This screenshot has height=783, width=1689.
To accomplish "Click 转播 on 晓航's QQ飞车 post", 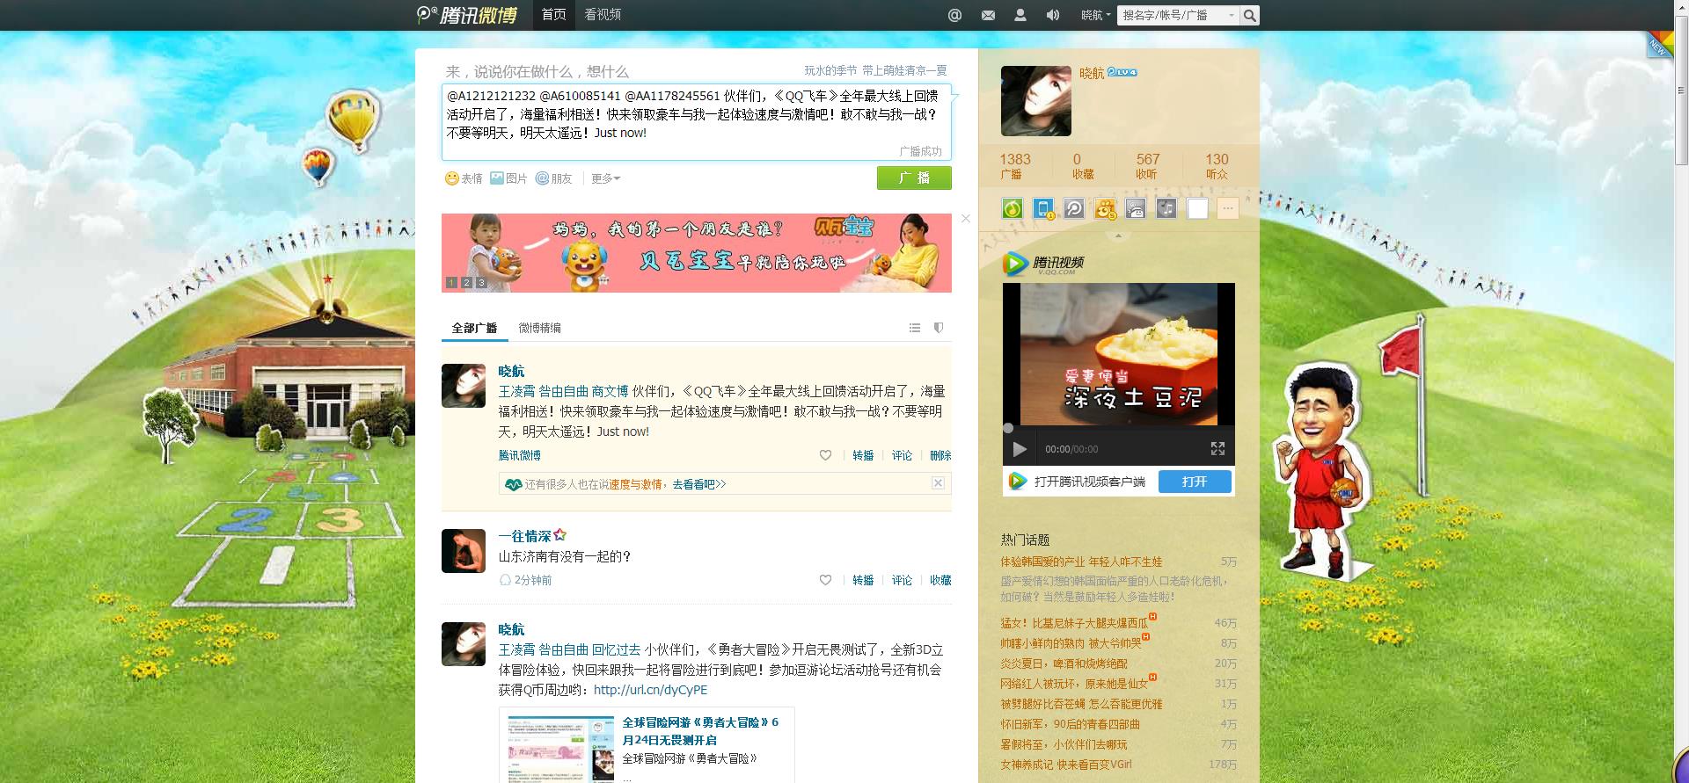I will (x=863, y=455).
